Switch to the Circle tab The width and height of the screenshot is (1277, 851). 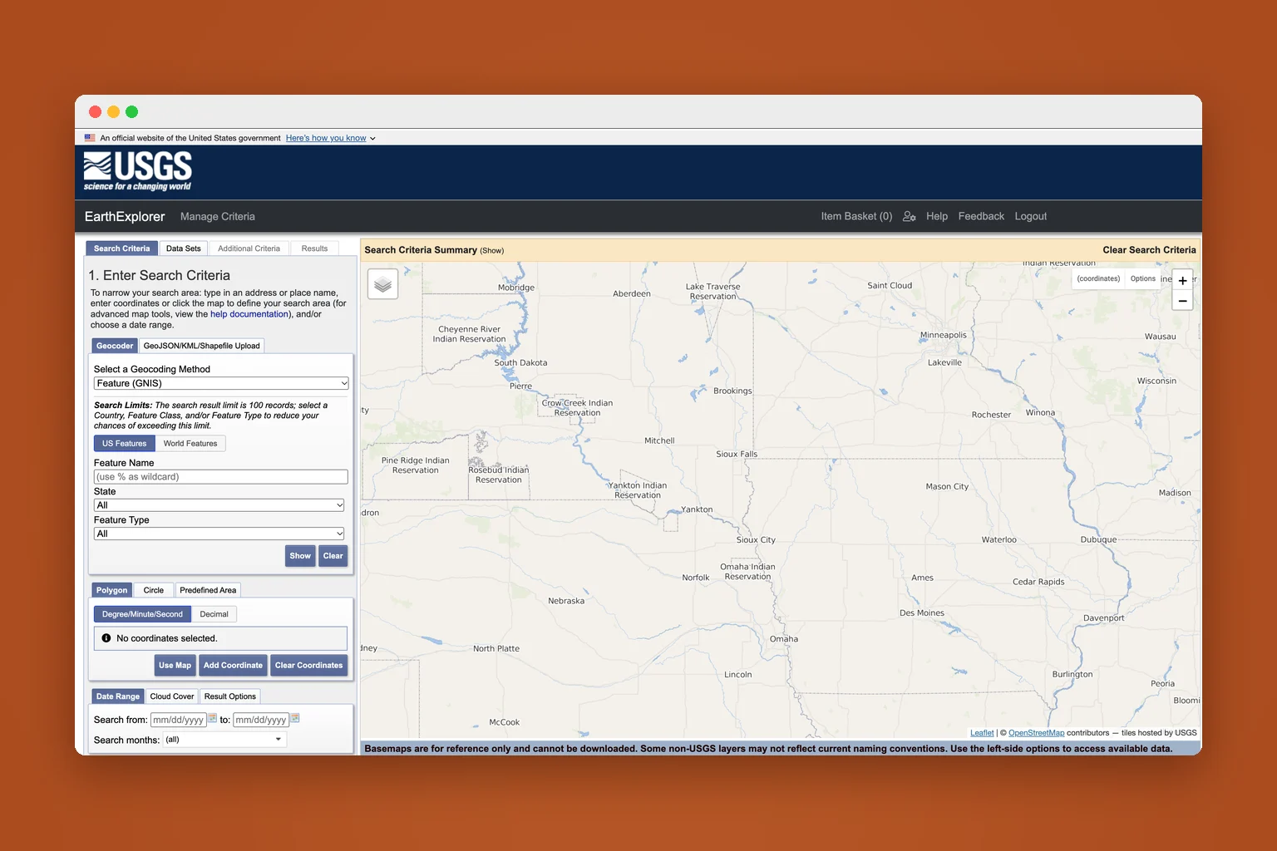154,590
